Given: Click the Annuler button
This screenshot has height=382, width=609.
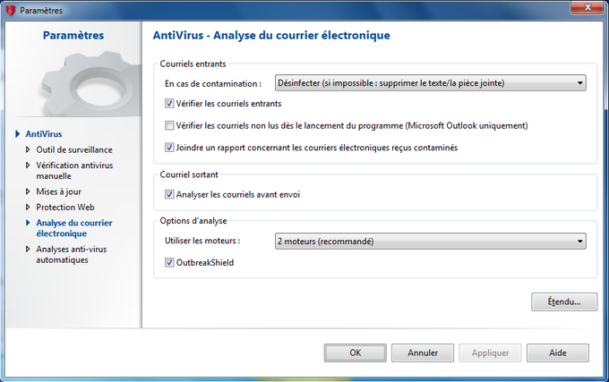Looking at the screenshot, I should 423,352.
